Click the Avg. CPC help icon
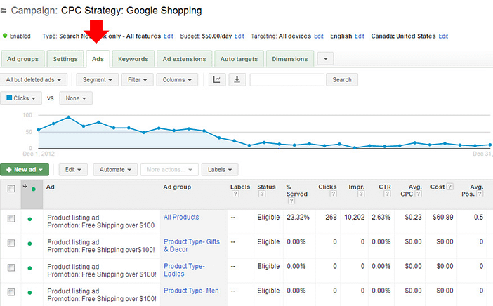 point(418,194)
